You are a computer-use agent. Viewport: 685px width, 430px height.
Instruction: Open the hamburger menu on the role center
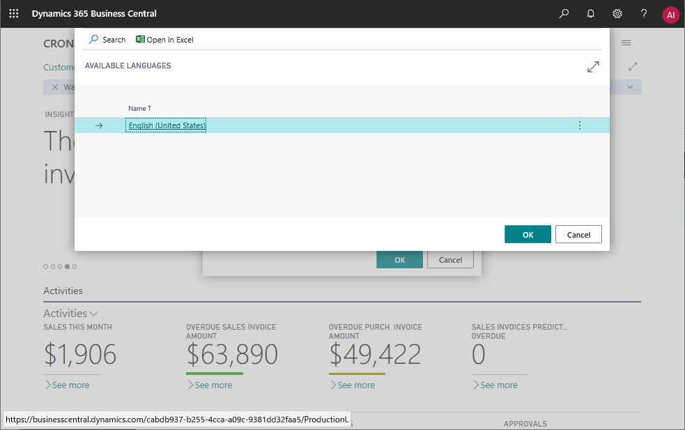click(x=626, y=43)
